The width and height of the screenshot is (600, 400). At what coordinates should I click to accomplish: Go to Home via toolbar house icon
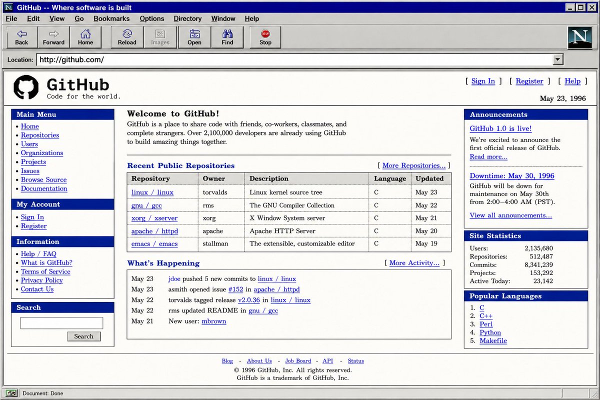[x=85, y=37]
